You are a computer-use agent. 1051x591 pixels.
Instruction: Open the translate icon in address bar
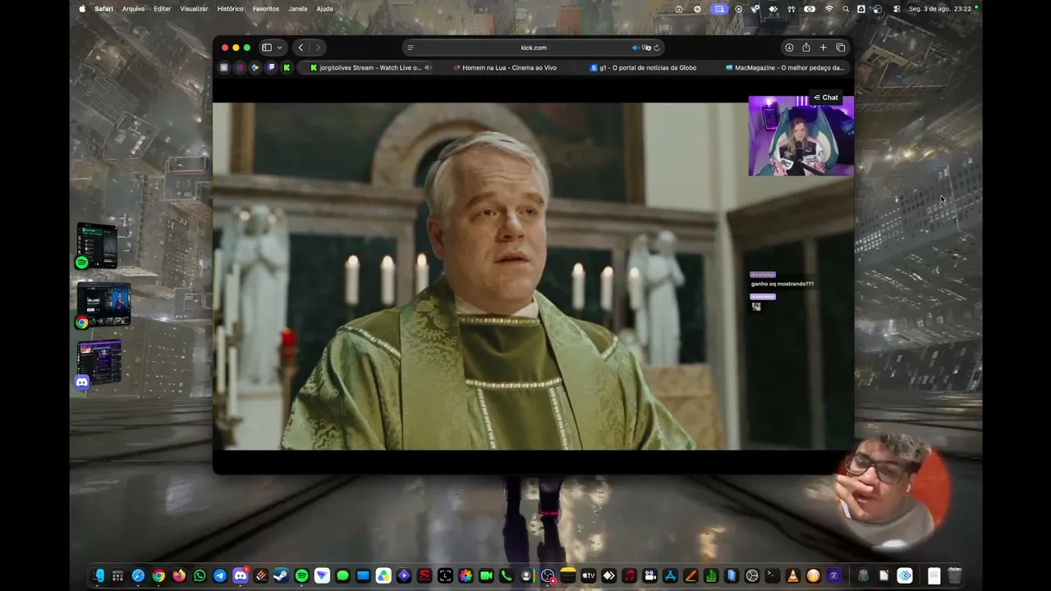click(646, 48)
